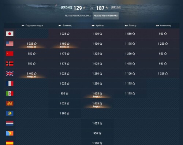Switch to Результаты моего клана tab
Screen dimensions: 183x145
(78, 16)
